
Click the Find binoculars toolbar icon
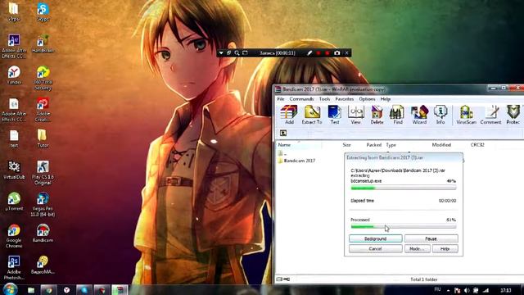pos(398,115)
